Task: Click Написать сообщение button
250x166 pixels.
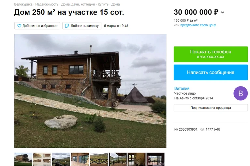Action: coord(211,72)
